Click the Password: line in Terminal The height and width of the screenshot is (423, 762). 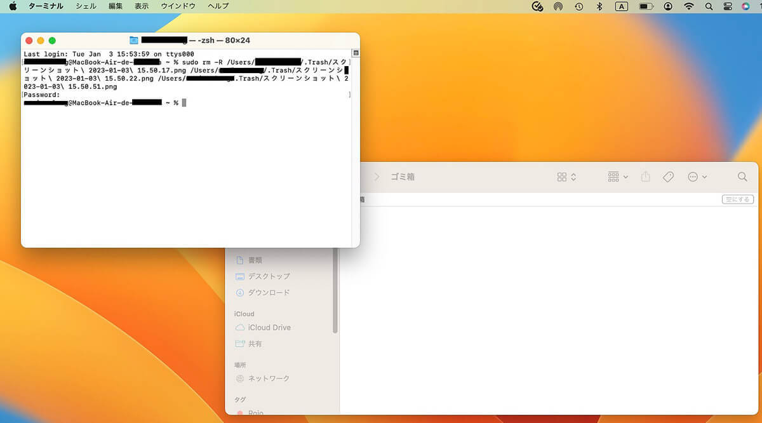[x=42, y=95]
